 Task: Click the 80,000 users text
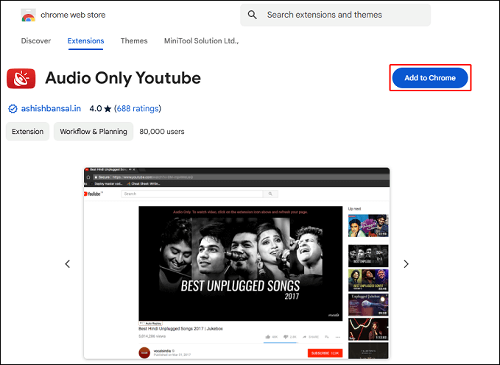click(x=162, y=131)
